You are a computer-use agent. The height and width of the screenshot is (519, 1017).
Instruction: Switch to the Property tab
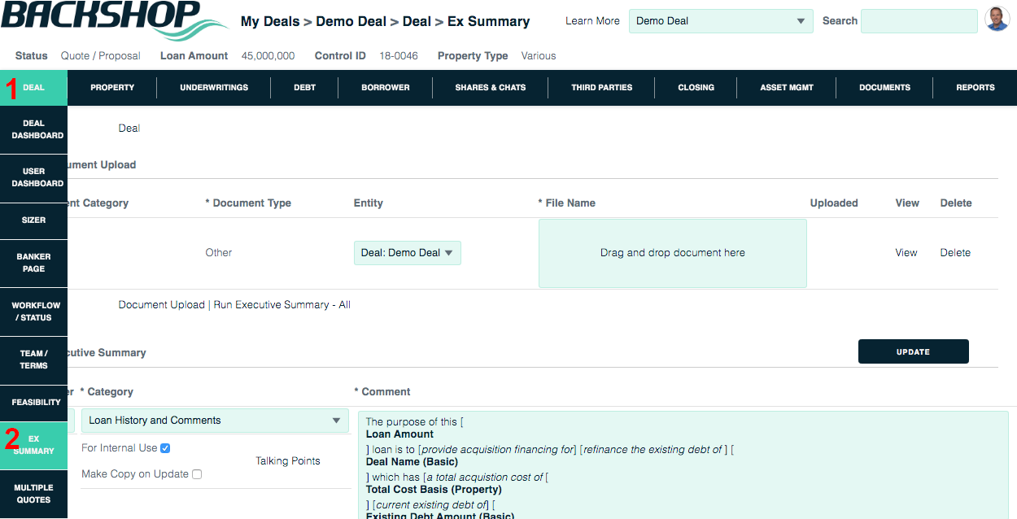point(112,88)
